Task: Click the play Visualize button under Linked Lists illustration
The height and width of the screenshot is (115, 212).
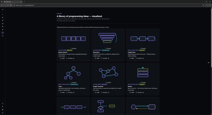Action: (143, 48)
